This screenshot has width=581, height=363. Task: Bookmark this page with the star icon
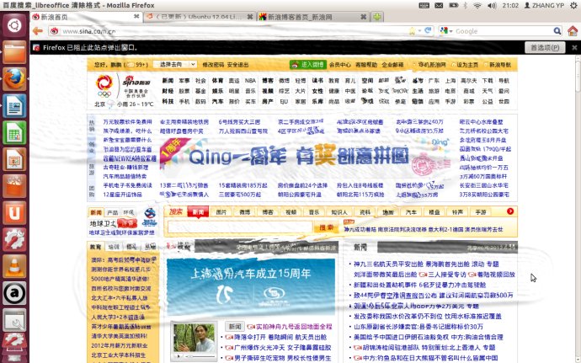[x=412, y=31]
